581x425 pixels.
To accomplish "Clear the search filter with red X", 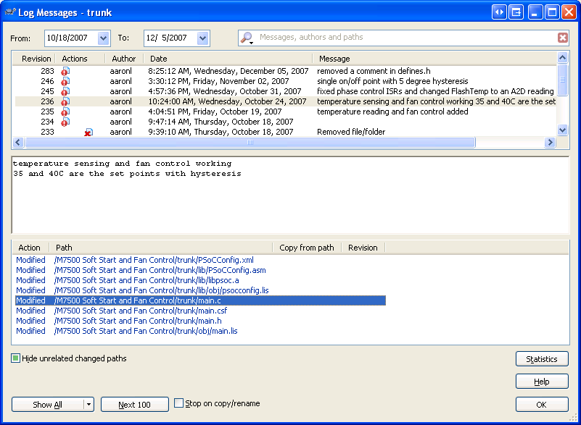I will (562, 38).
